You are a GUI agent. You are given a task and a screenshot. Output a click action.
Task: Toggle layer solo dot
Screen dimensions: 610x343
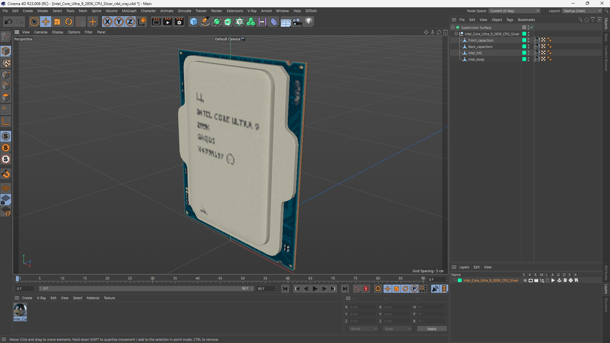pyautogui.click(x=525, y=280)
